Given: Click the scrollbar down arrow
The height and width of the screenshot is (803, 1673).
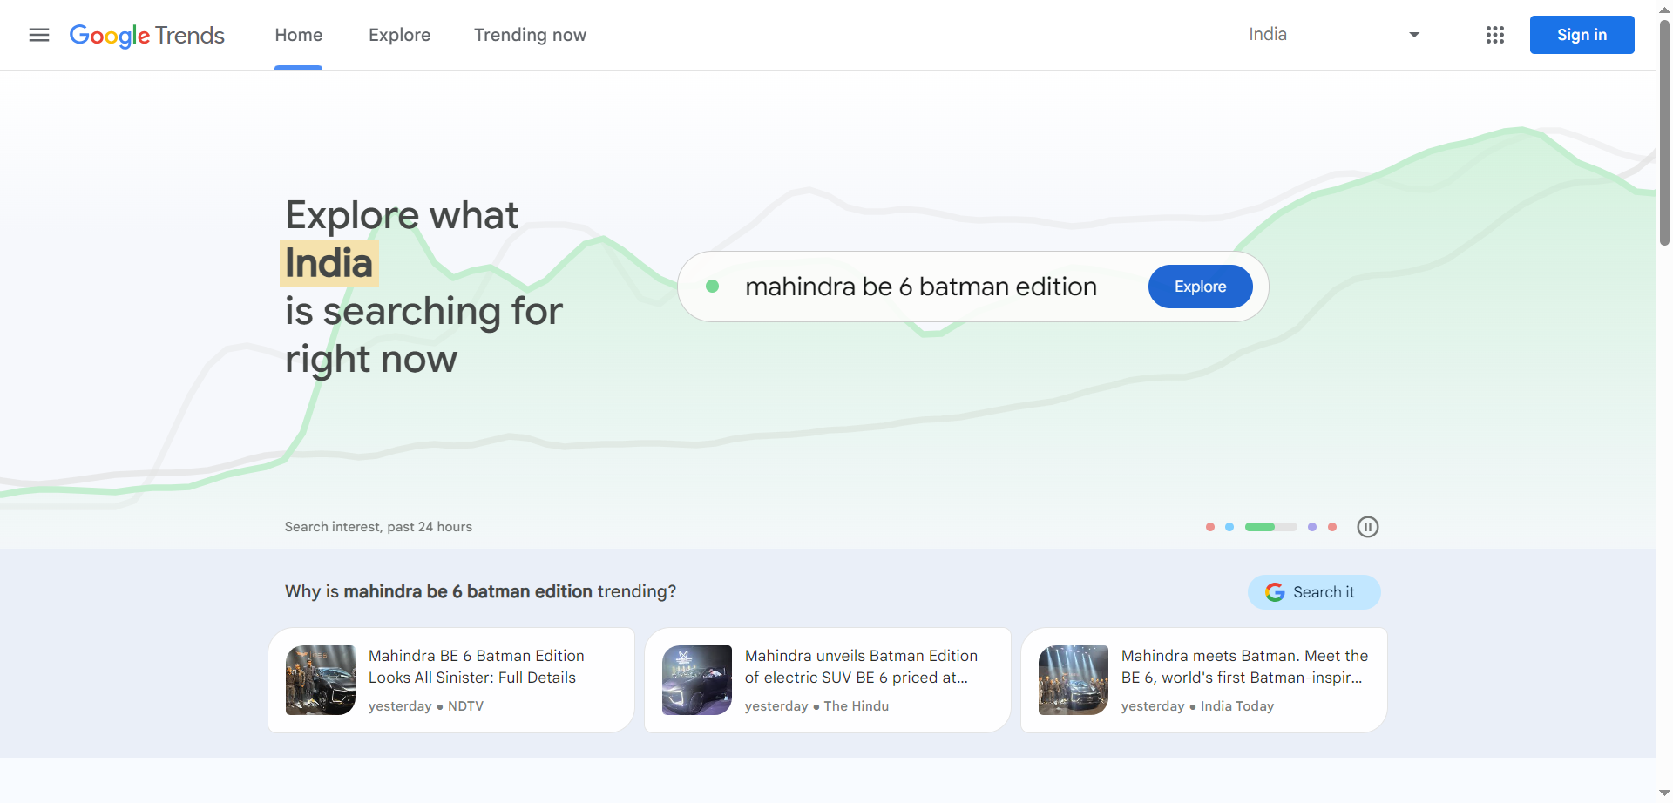Looking at the screenshot, I should tap(1664, 793).
